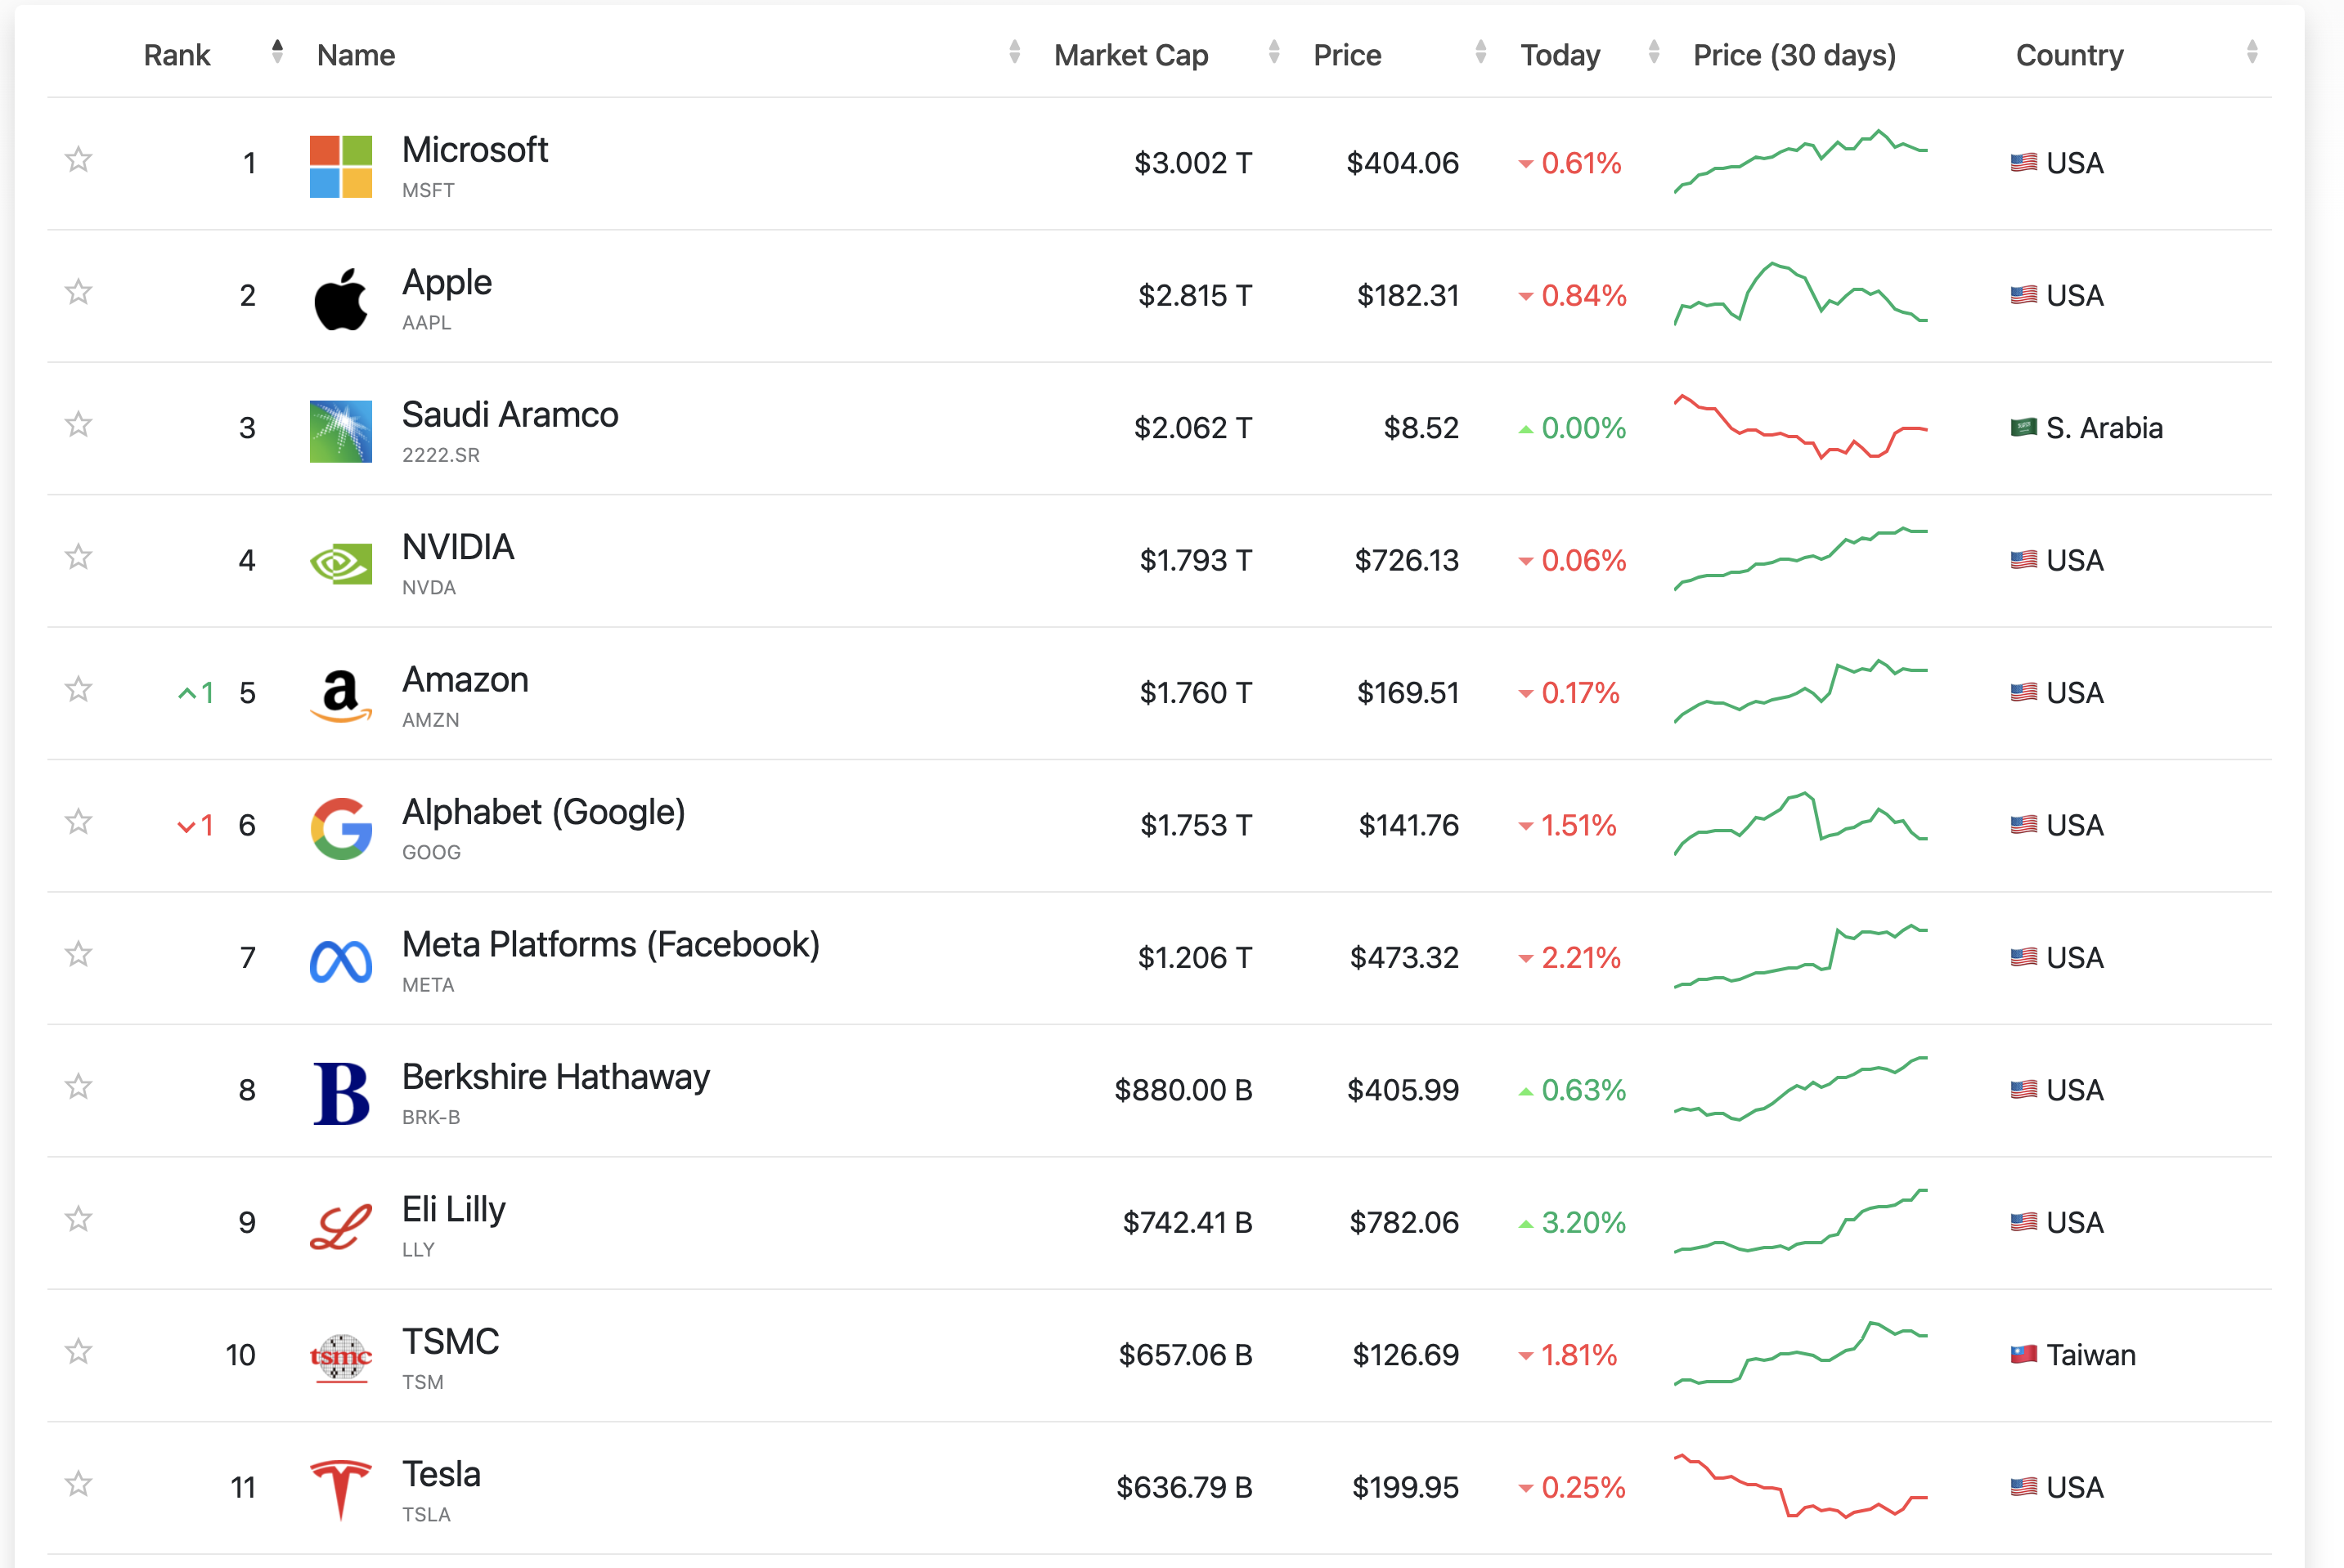Image resolution: width=2344 pixels, height=1568 pixels.
Task: Sort table by Market Cap arrows
Action: (1273, 52)
